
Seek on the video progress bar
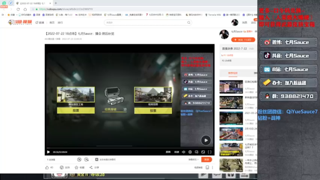[130, 148]
